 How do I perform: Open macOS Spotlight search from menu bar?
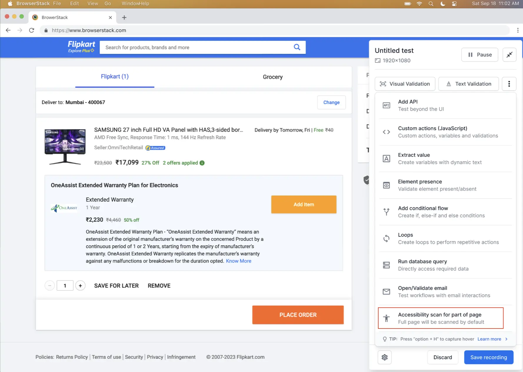pyautogui.click(x=431, y=4)
